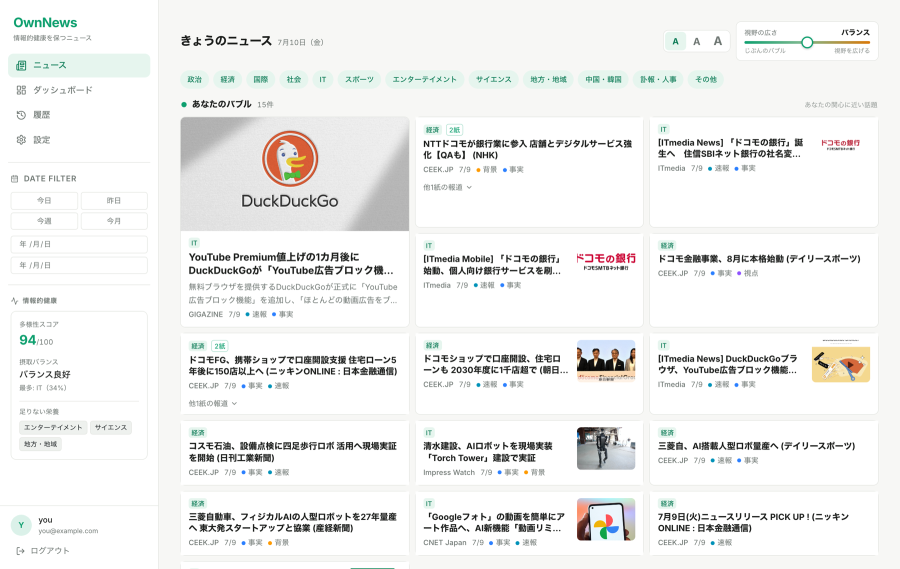Set date filter to 今日
900x569 pixels.
click(x=44, y=200)
